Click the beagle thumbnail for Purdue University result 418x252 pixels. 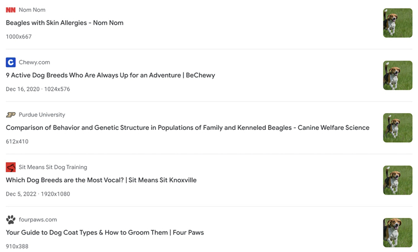(397, 128)
